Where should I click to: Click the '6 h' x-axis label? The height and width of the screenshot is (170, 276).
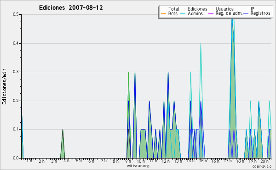coord(91,161)
